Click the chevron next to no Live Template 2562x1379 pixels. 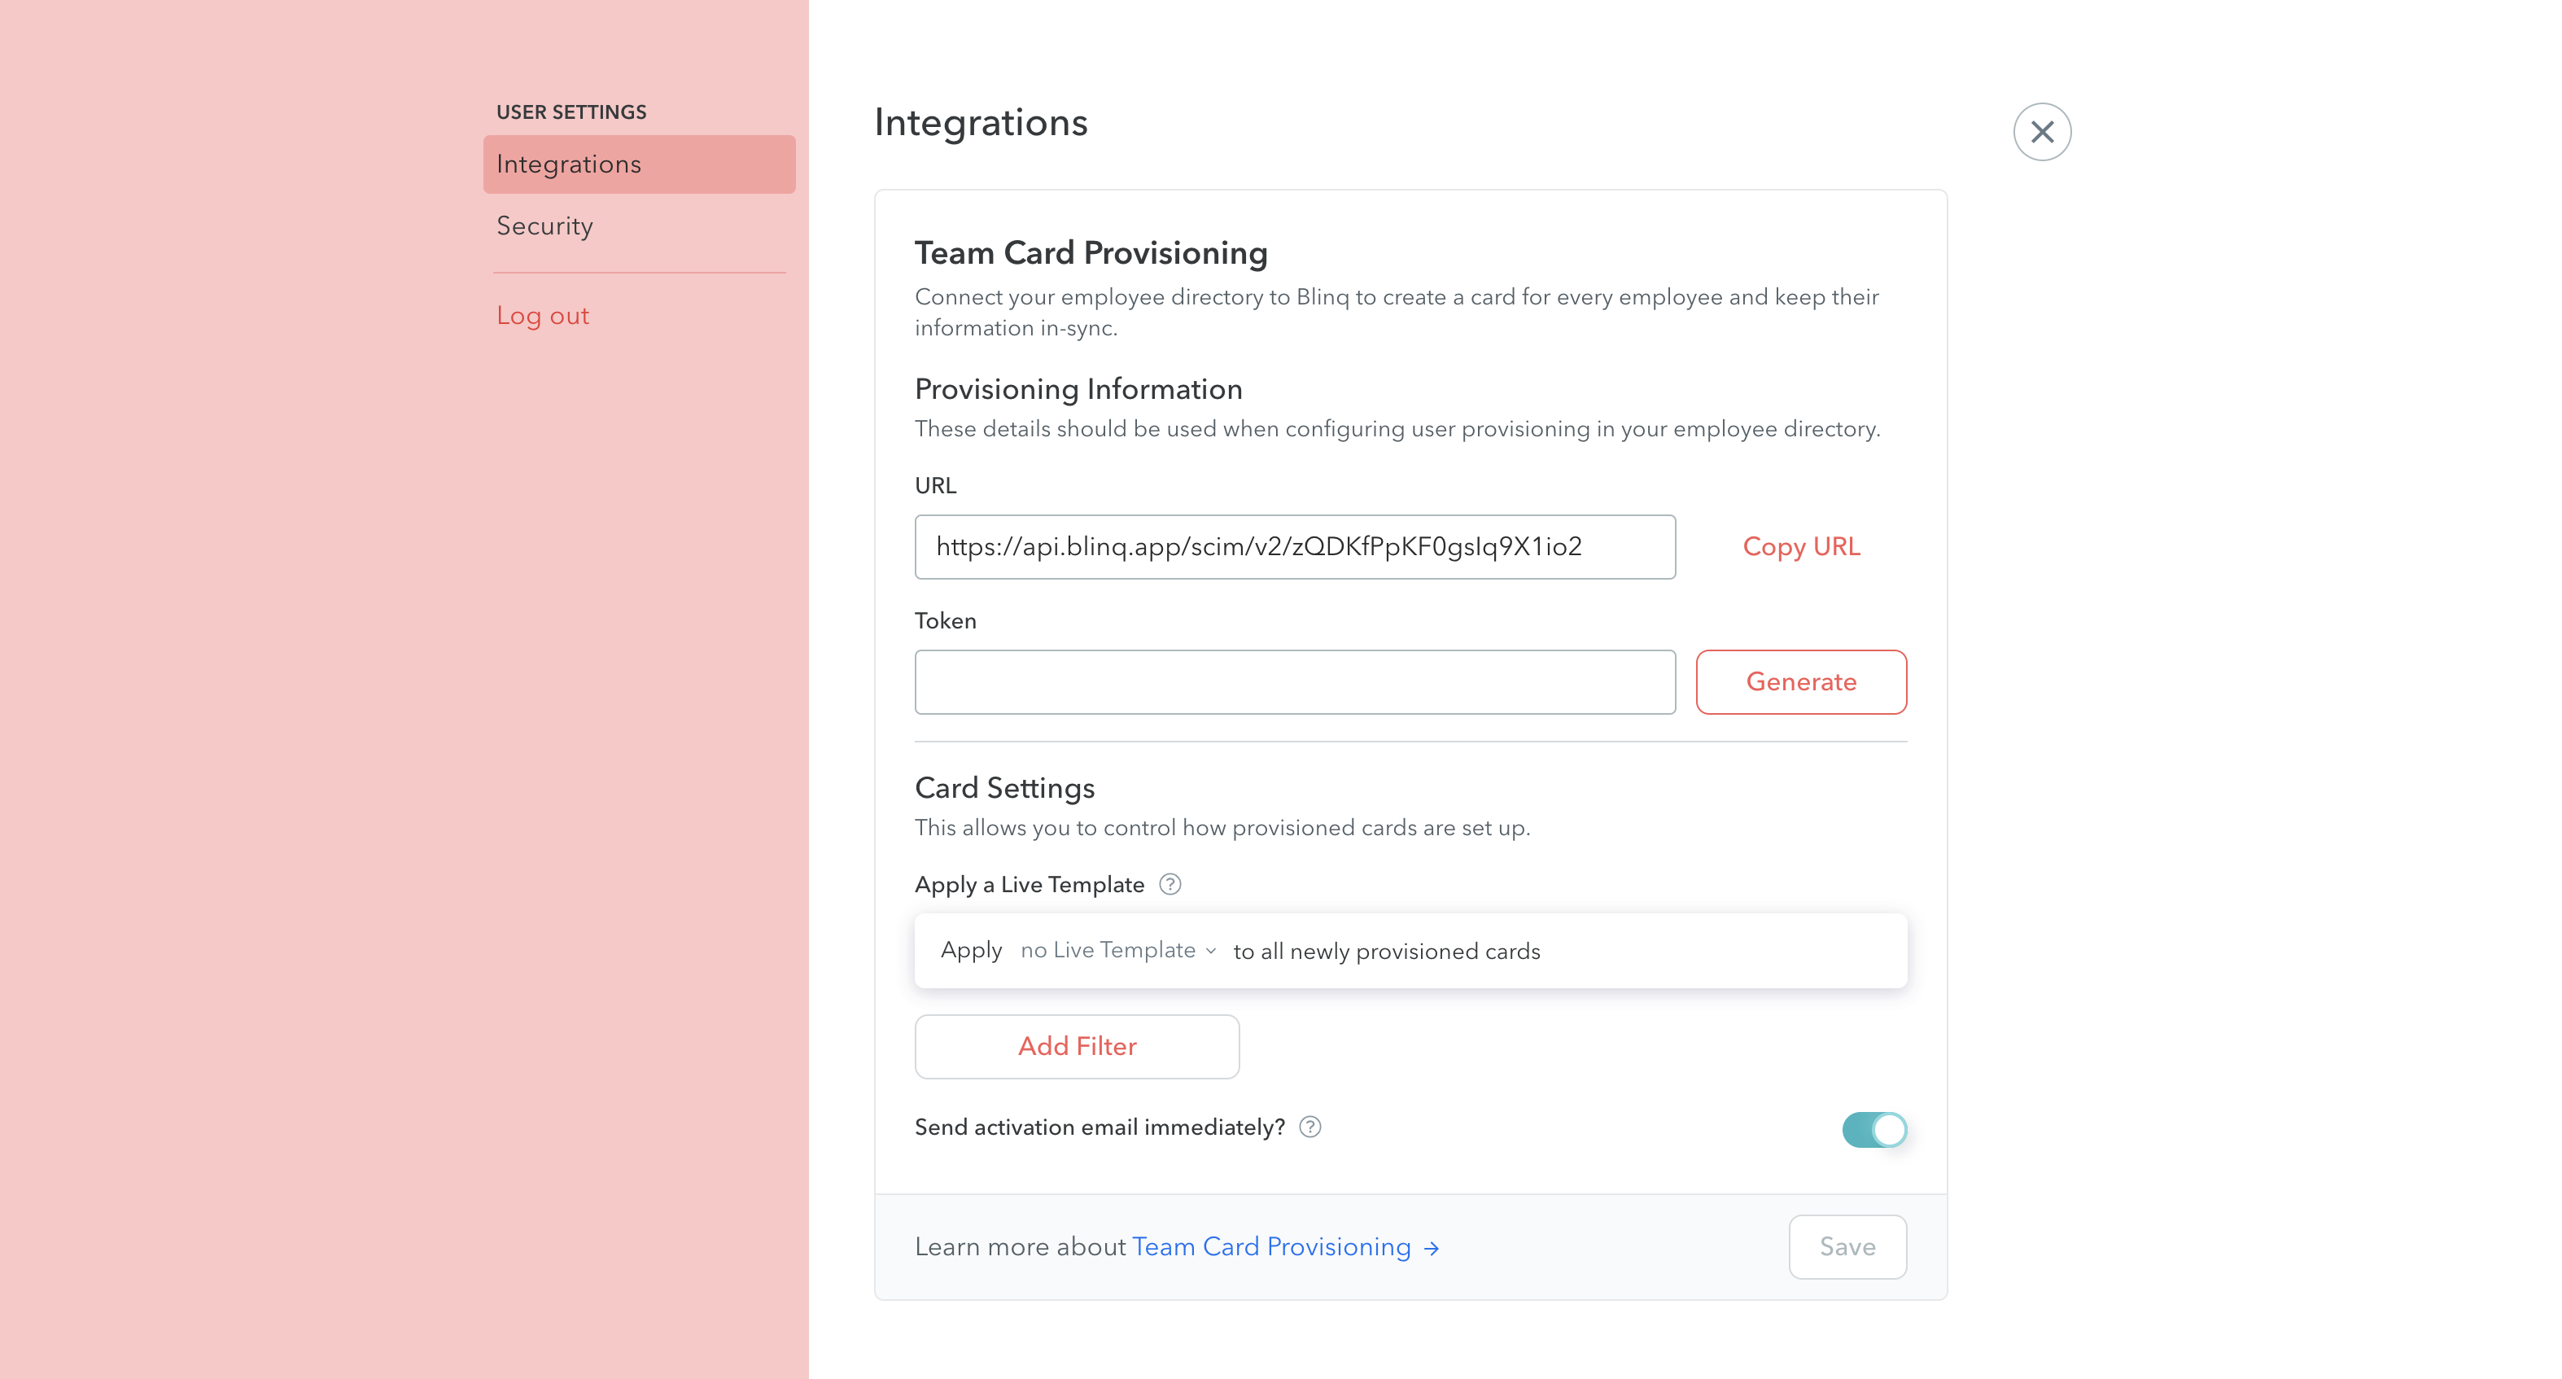click(1210, 951)
